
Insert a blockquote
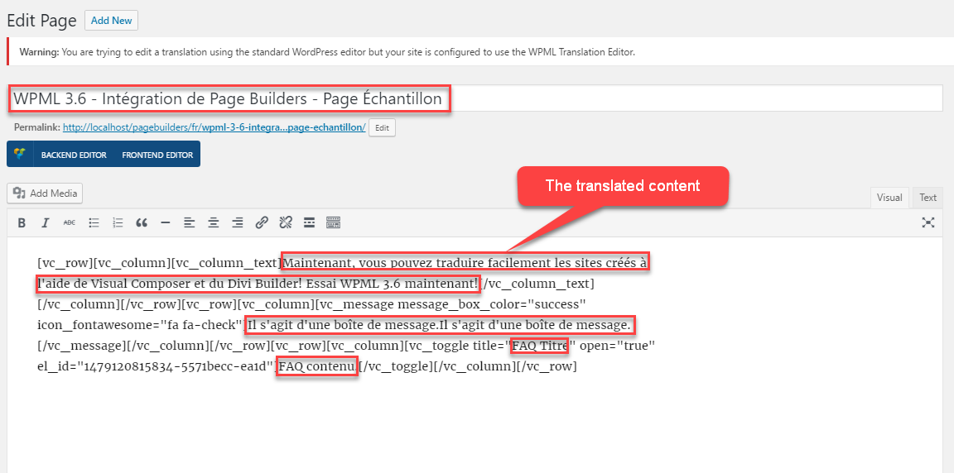pos(142,222)
